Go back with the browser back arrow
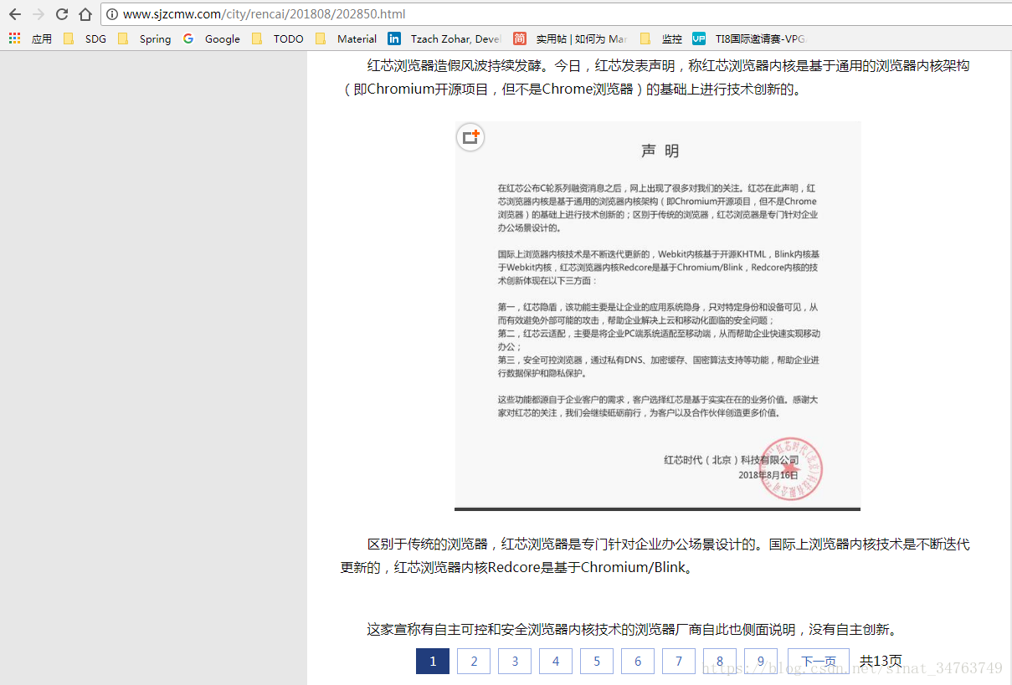Viewport: 1012px width, 685px height. tap(14, 14)
